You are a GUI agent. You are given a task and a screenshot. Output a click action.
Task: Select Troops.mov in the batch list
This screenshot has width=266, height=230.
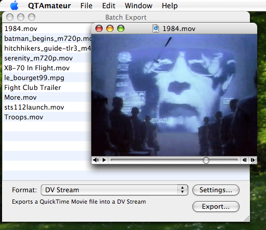pyautogui.click(x=47, y=117)
